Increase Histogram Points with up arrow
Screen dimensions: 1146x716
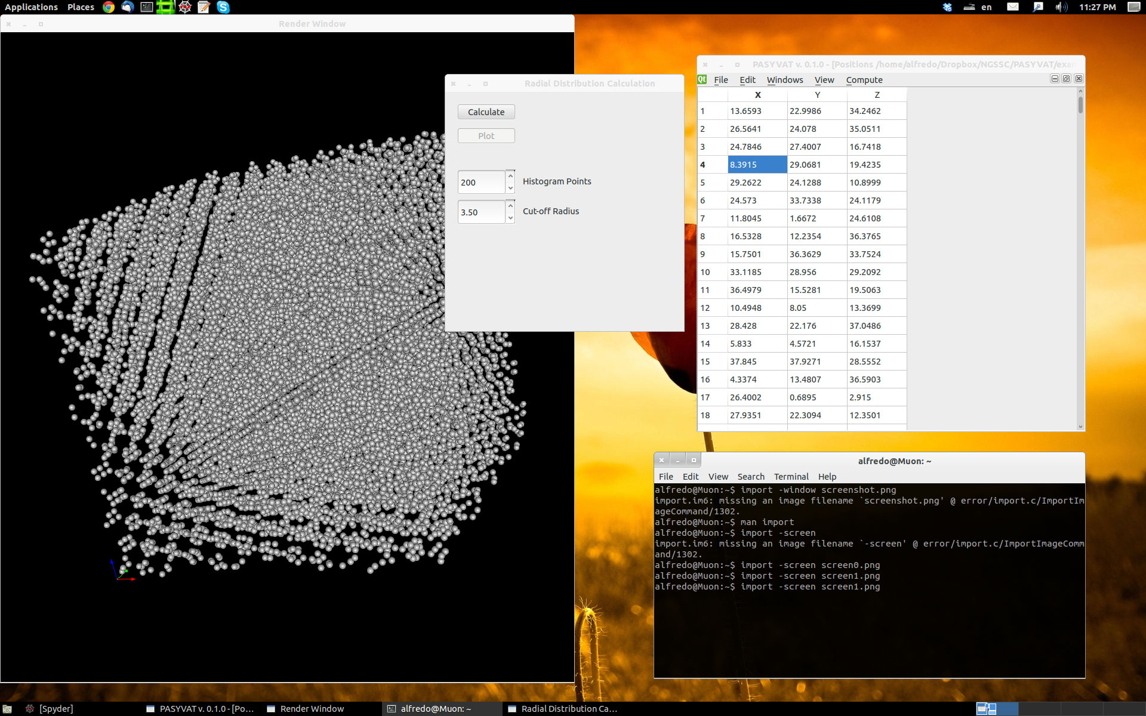coord(510,176)
